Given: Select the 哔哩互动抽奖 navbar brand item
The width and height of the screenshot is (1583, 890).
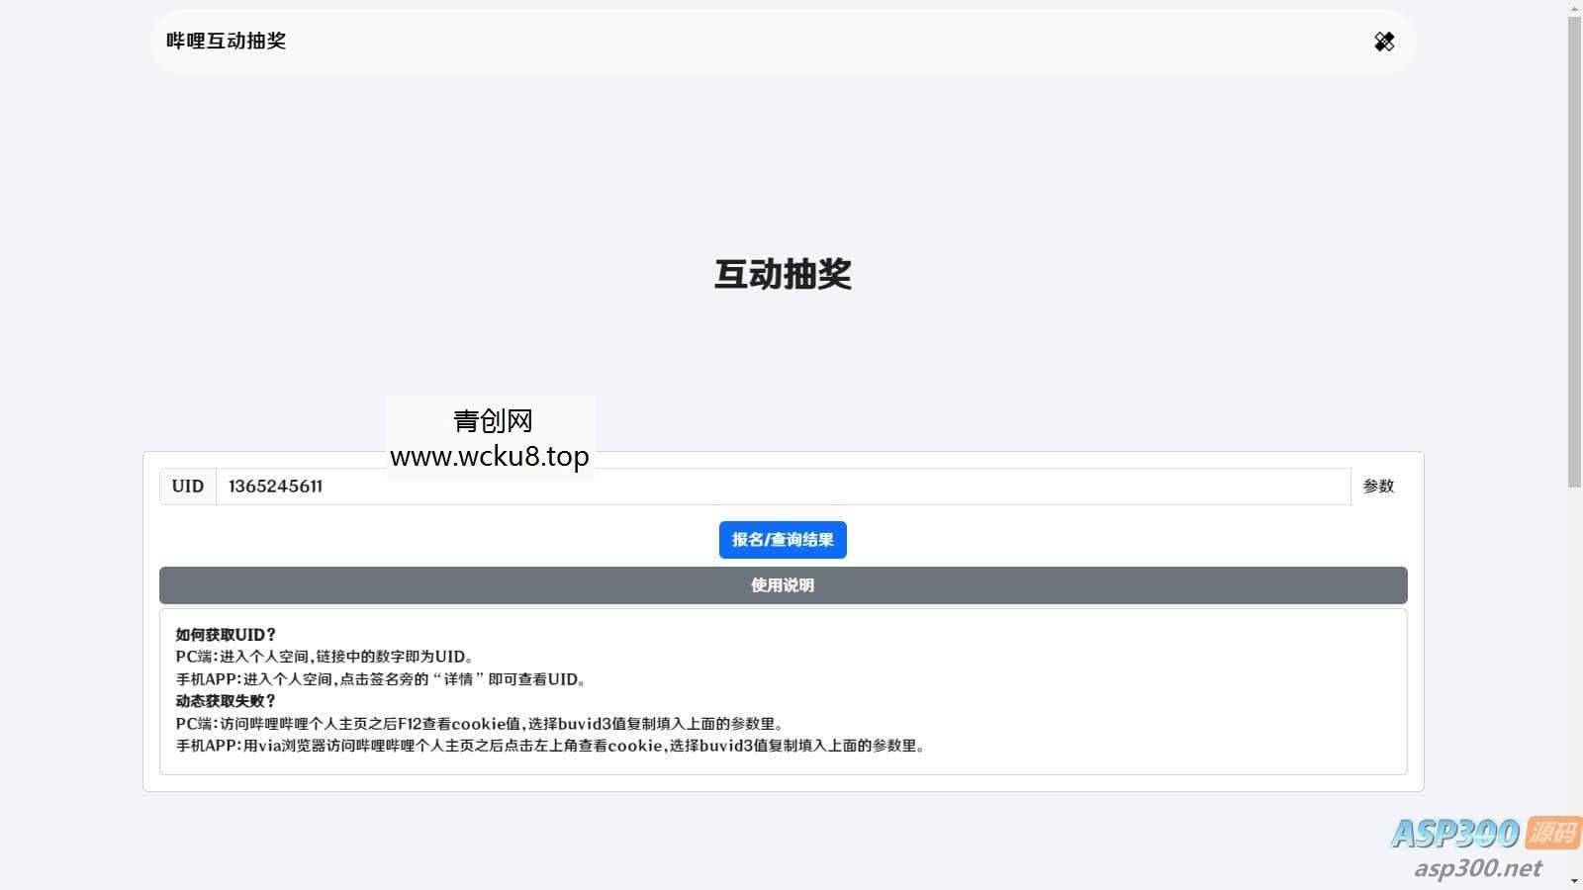Looking at the screenshot, I should point(226,42).
